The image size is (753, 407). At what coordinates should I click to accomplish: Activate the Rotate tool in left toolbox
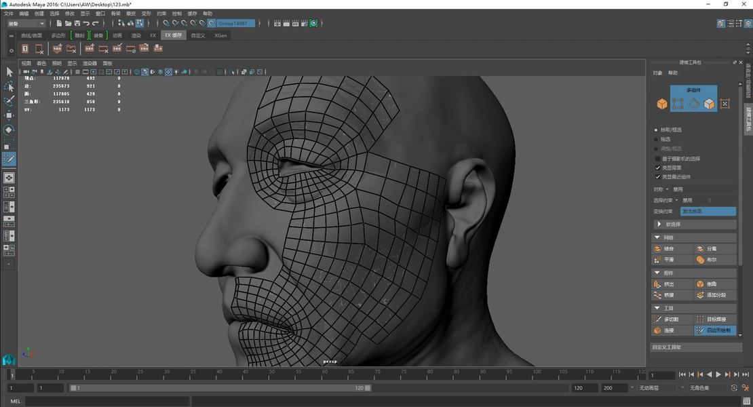[9, 130]
